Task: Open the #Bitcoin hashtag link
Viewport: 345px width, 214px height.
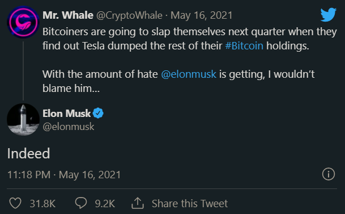Action: (244, 46)
